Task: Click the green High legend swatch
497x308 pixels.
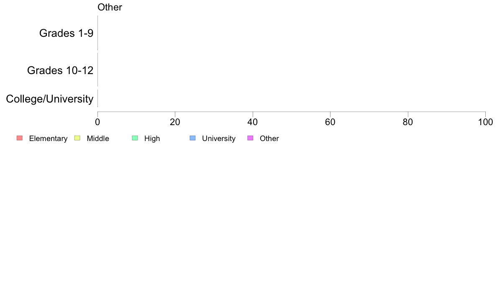Action: (x=135, y=138)
